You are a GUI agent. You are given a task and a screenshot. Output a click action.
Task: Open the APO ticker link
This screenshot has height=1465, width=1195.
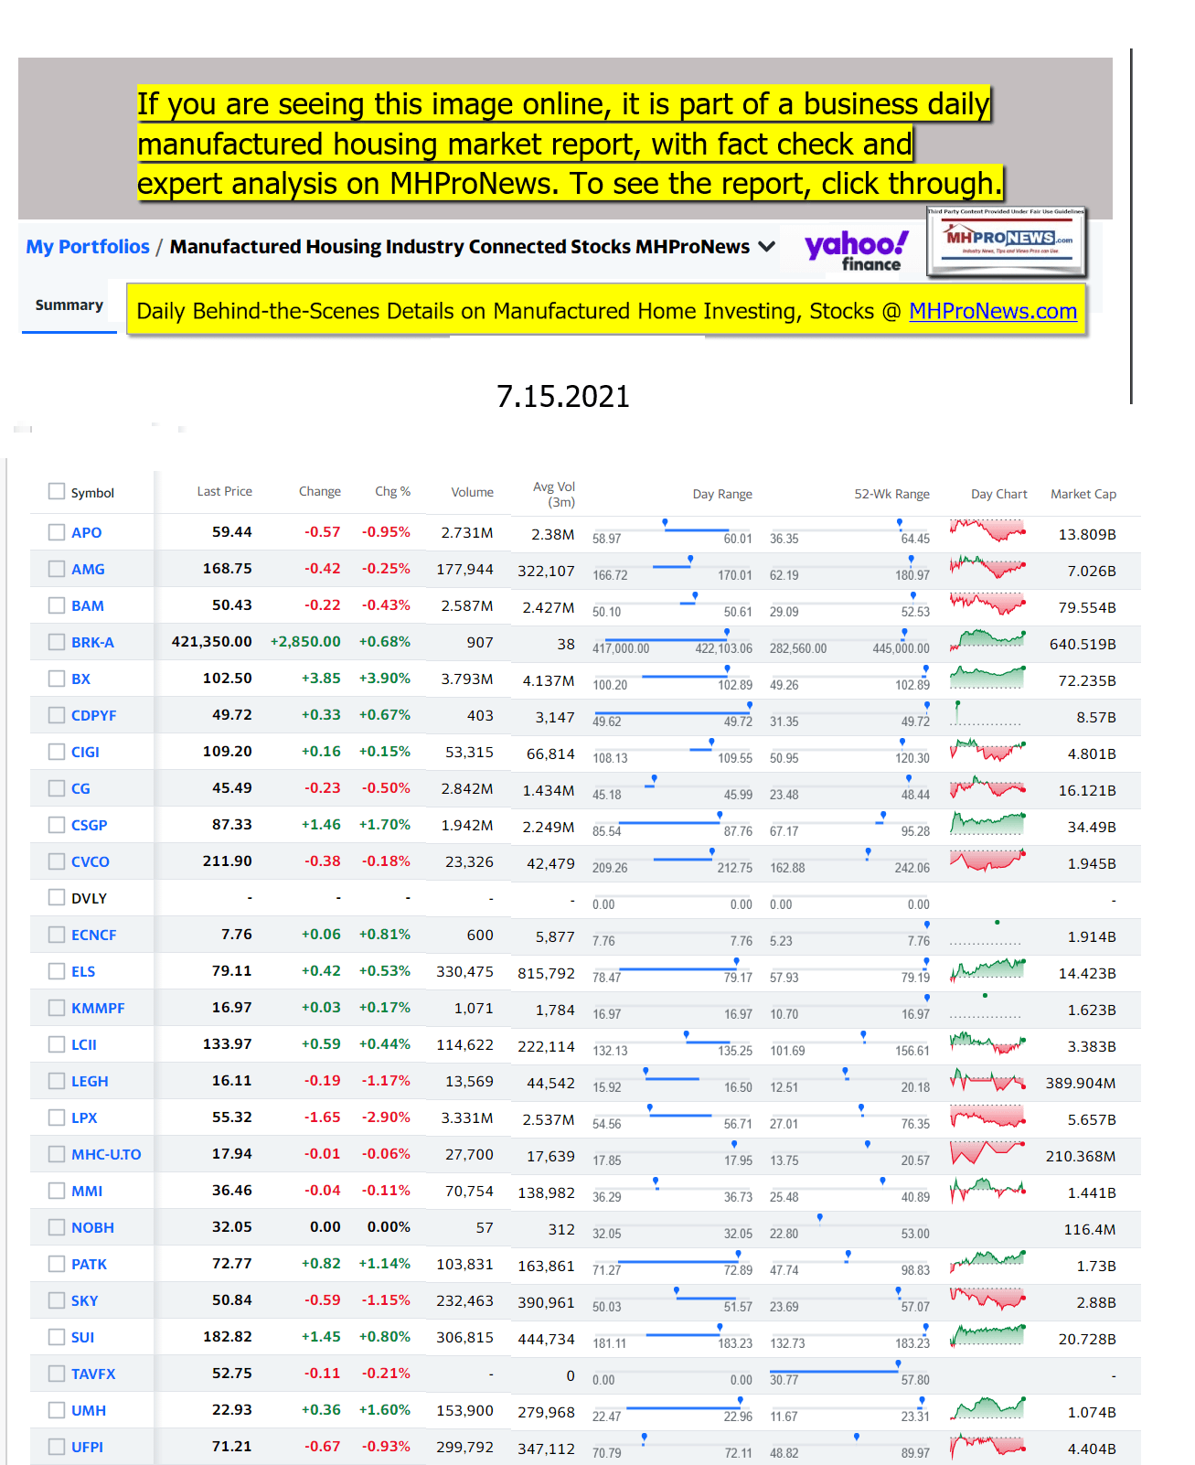86,532
